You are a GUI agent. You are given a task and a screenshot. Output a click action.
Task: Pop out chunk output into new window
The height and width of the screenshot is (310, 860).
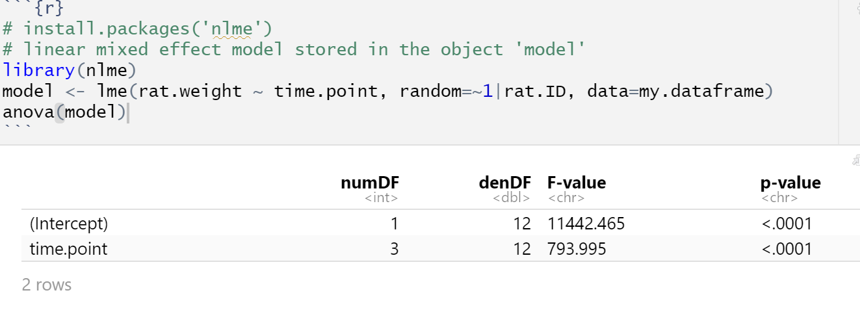point(857,159)
